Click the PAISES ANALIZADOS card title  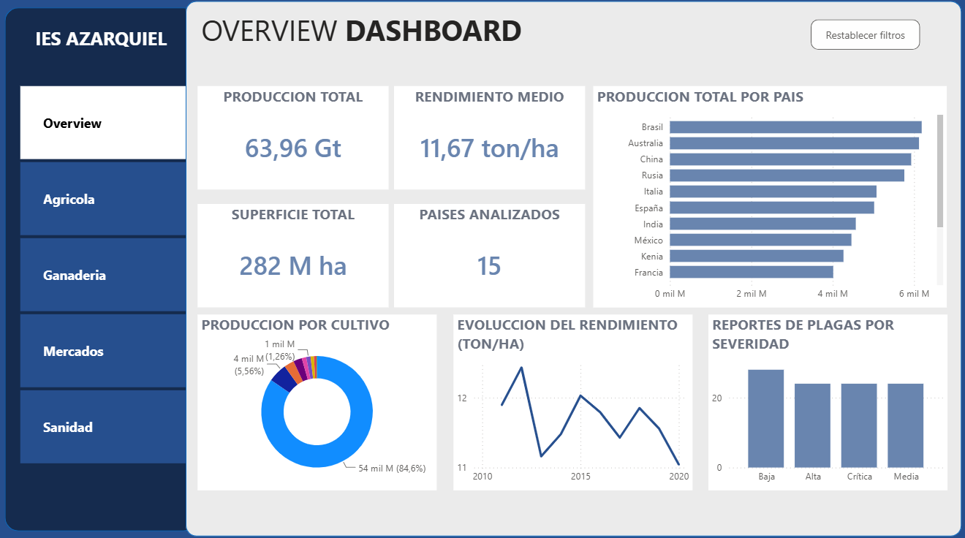[489, 215]
